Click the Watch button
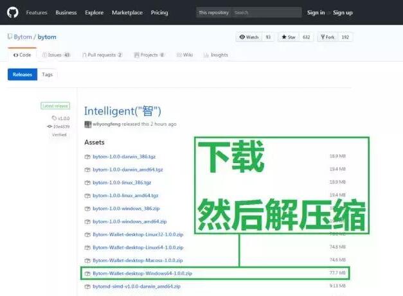This screenshot has height=296, width=403. (249, 37)
